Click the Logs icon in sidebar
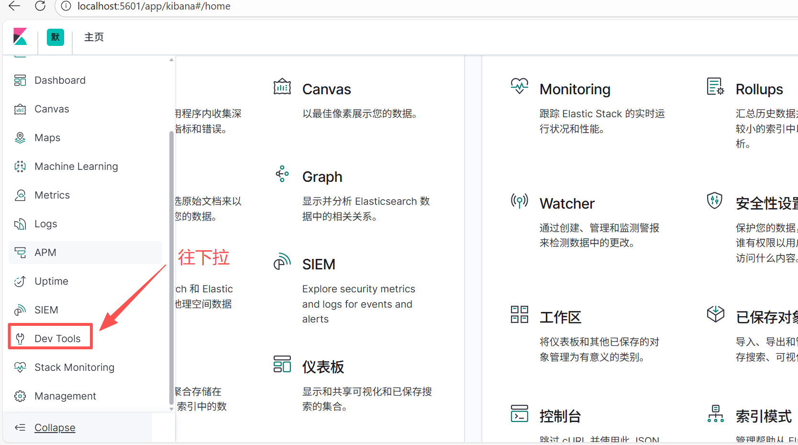798x445 pixels. tap(20, 224)
